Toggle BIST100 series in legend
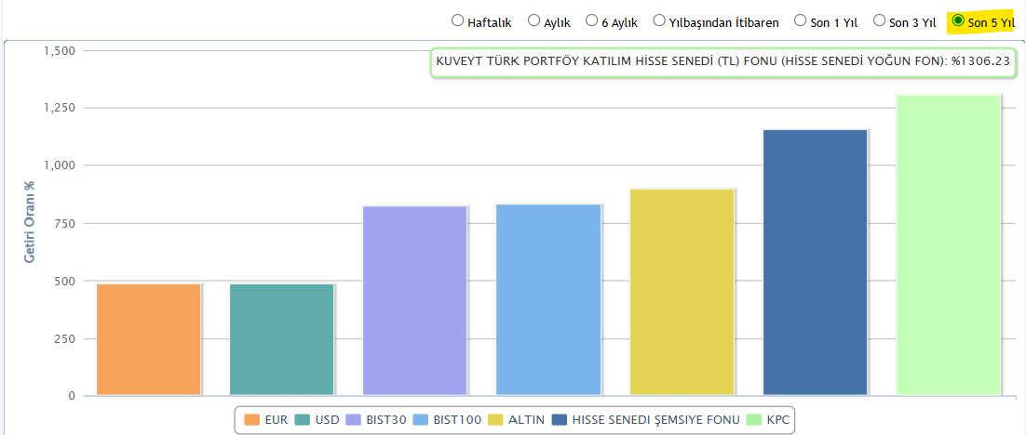 click(448, 419)
